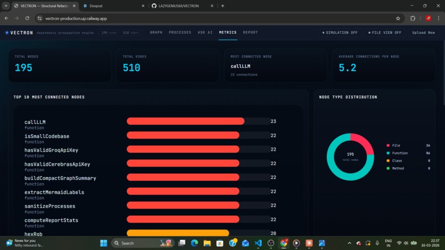This screenshot has height=250, width=445.
Task: Toggle FILE VIEW OFF switch
Action: pos(385,33)
